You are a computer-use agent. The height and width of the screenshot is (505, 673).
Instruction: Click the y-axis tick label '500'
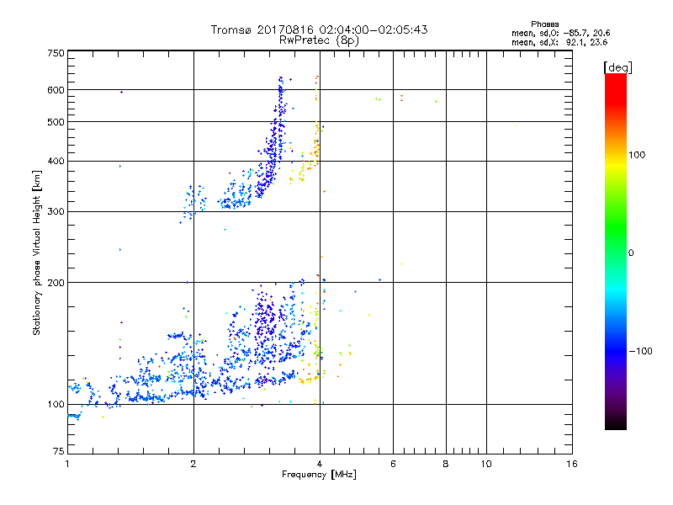click(56, 122)
